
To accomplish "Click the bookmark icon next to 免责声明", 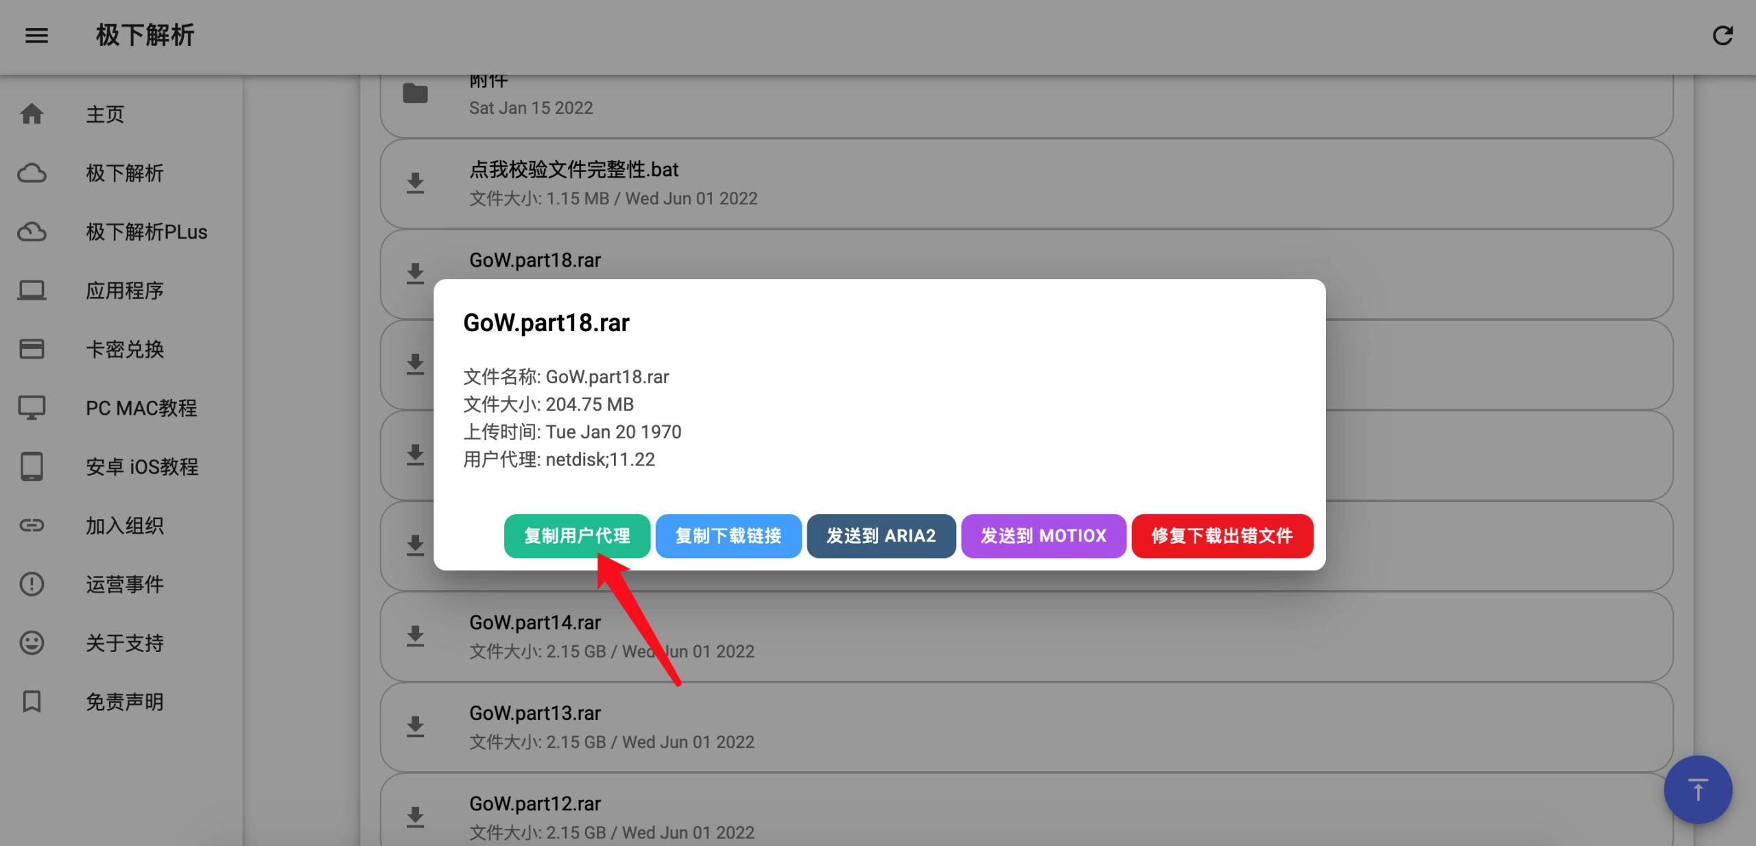I will point(32,701).
